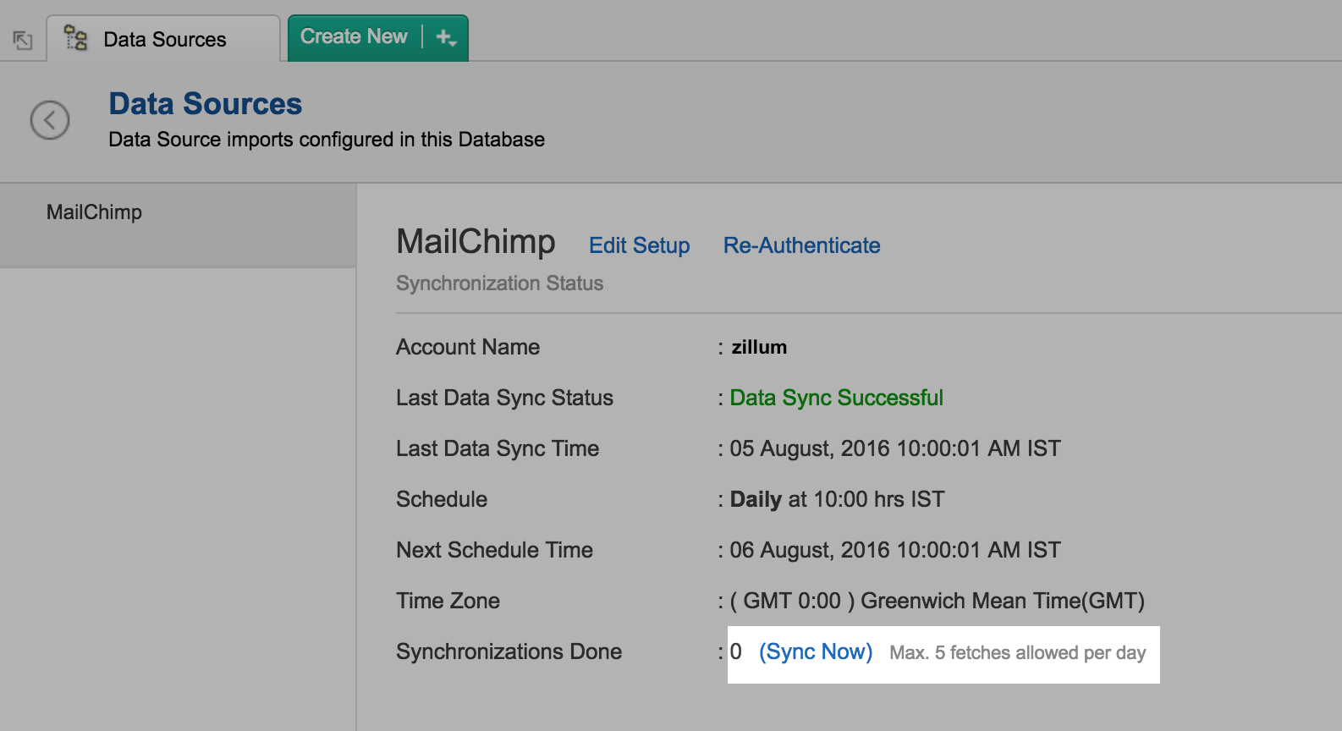1342x731 pixels.
Task: Click the blue Data Sources page heading
Action: coord(205,104)
